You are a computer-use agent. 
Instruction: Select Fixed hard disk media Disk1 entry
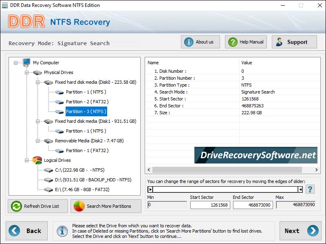click(96, 121)
